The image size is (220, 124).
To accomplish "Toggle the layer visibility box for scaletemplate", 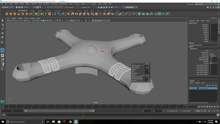I will click(x=190, y=88).
